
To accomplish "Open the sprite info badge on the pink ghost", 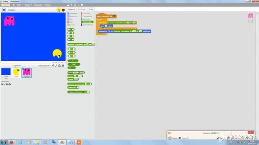I will pyautogui.click(x=23, y=69).
